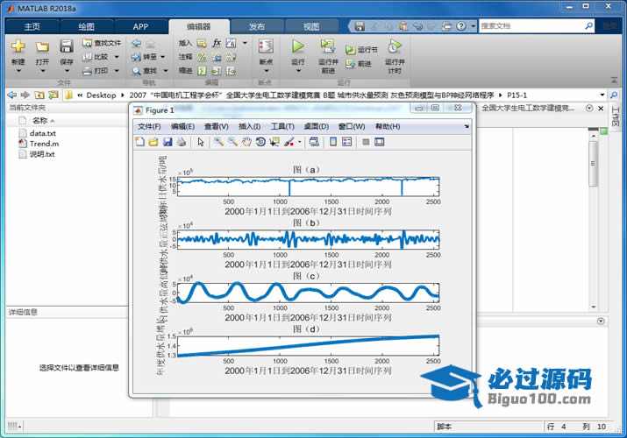
Task: Open Trend.m in the current folder list
Action: click(x=44, y=143)
